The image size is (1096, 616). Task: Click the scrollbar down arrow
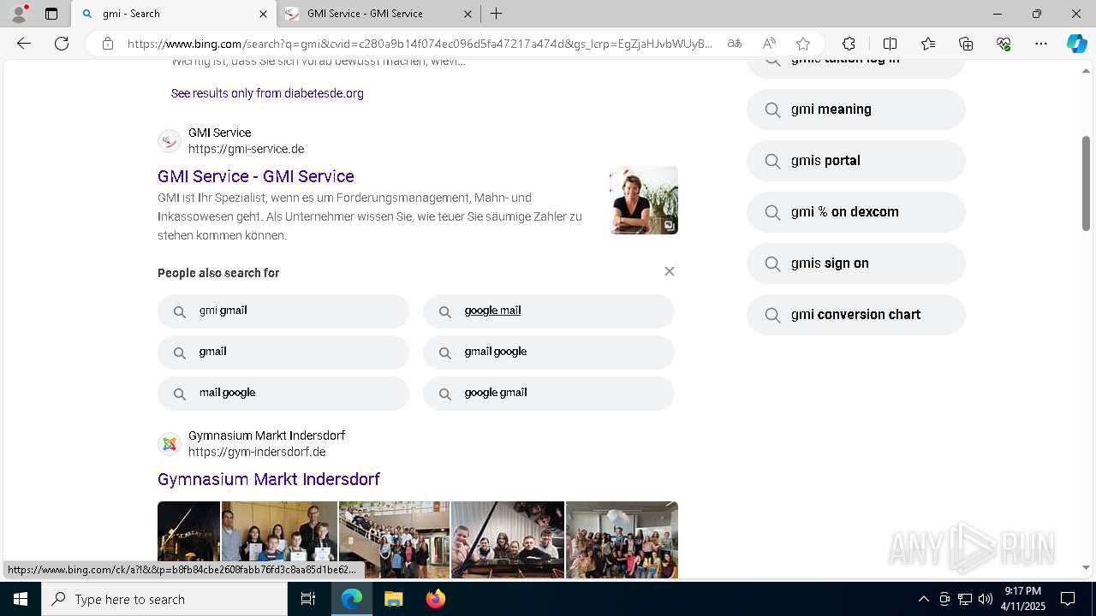tap(1087, 567)
